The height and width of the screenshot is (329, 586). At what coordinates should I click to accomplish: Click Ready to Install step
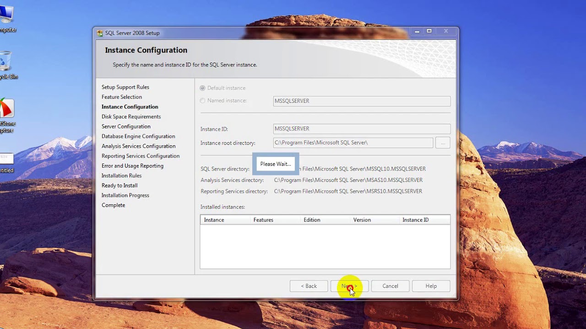[x=119, y=186]
